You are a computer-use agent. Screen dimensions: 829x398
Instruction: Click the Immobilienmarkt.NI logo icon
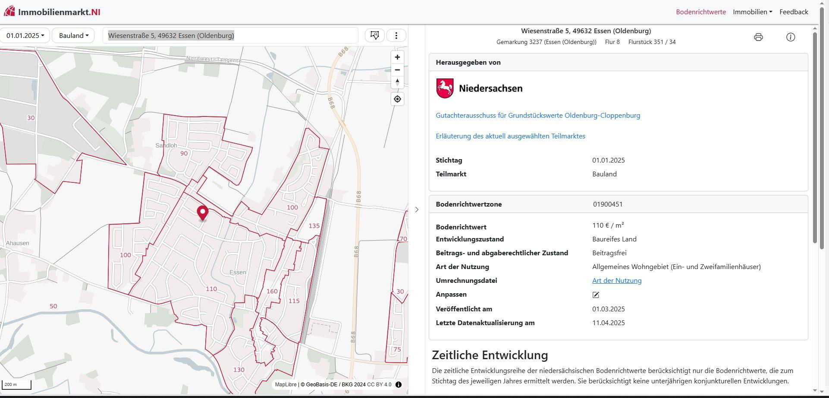pyautogui.click(x=9, y=12)
